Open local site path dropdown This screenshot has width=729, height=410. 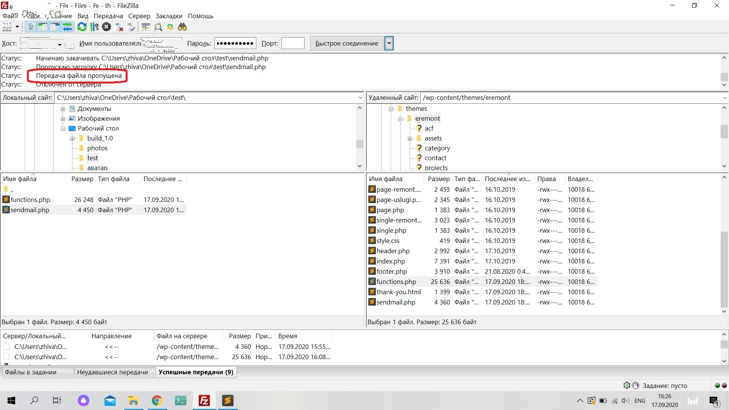click(x=360, y=98)
